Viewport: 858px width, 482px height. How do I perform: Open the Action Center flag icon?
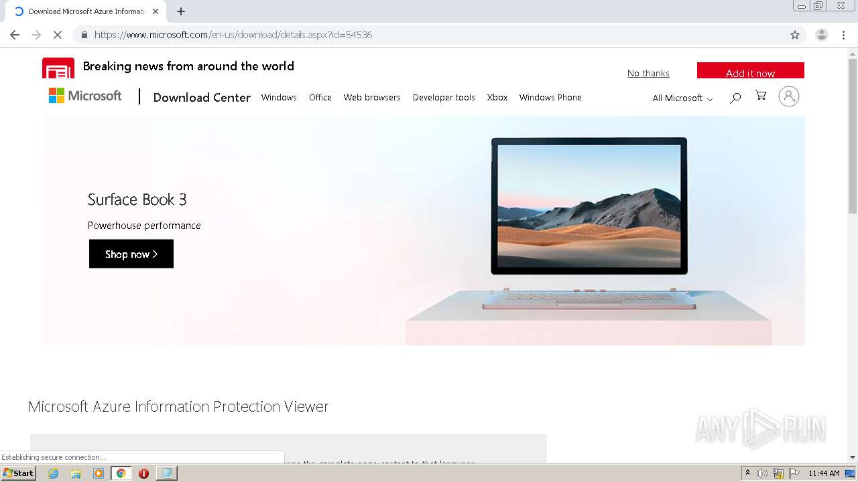click(x=794, y=473)
